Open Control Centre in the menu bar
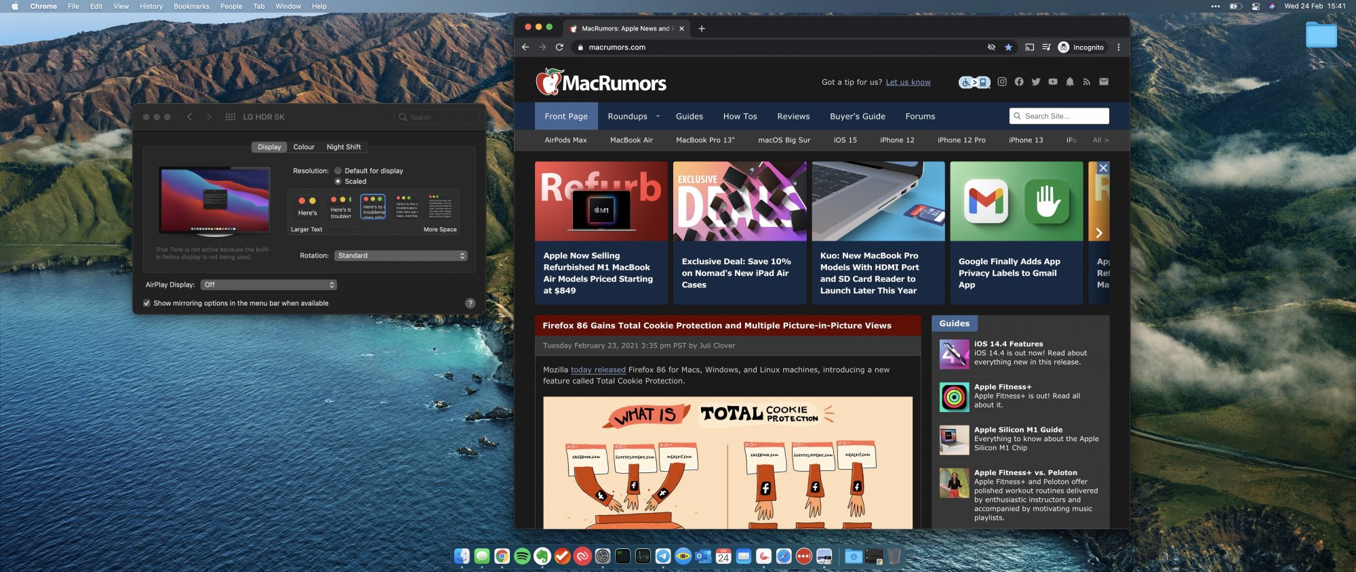This screenshot has height=572, width=1356. (x=1255, y=6)
